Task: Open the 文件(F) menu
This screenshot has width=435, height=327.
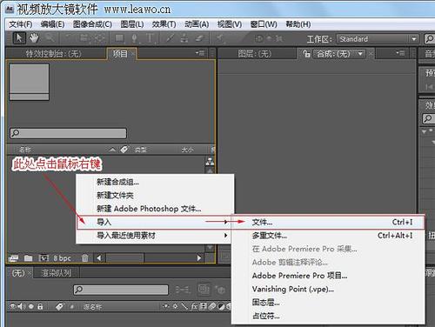Action: [20, 24]
